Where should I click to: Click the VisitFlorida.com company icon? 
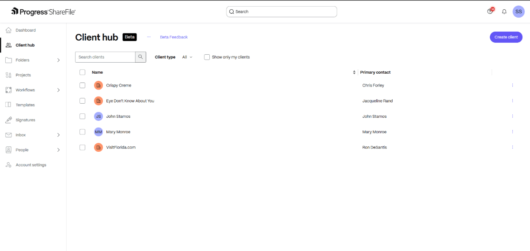98,147
